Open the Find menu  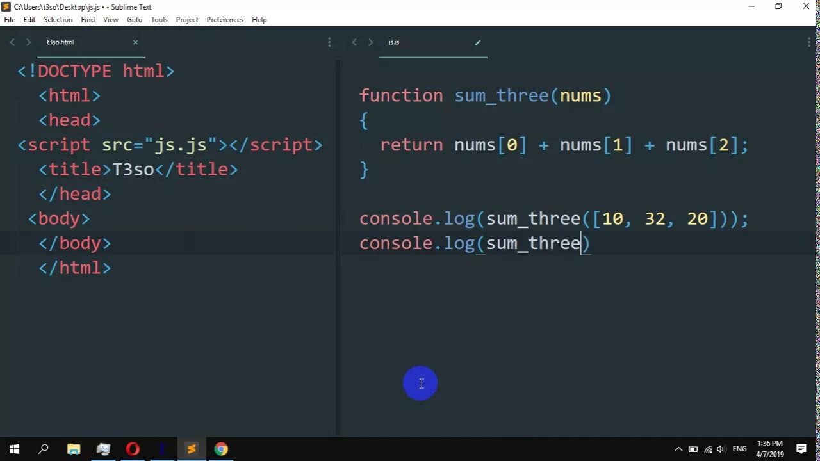coord(88,20)
